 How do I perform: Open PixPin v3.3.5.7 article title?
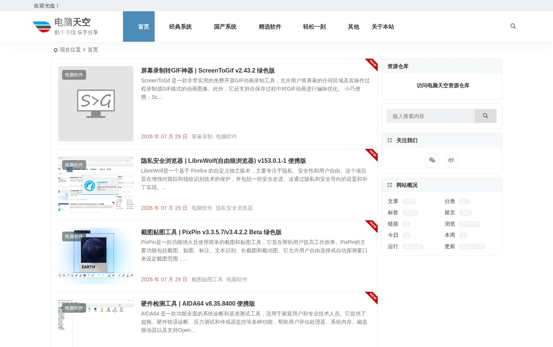point(211,232)
